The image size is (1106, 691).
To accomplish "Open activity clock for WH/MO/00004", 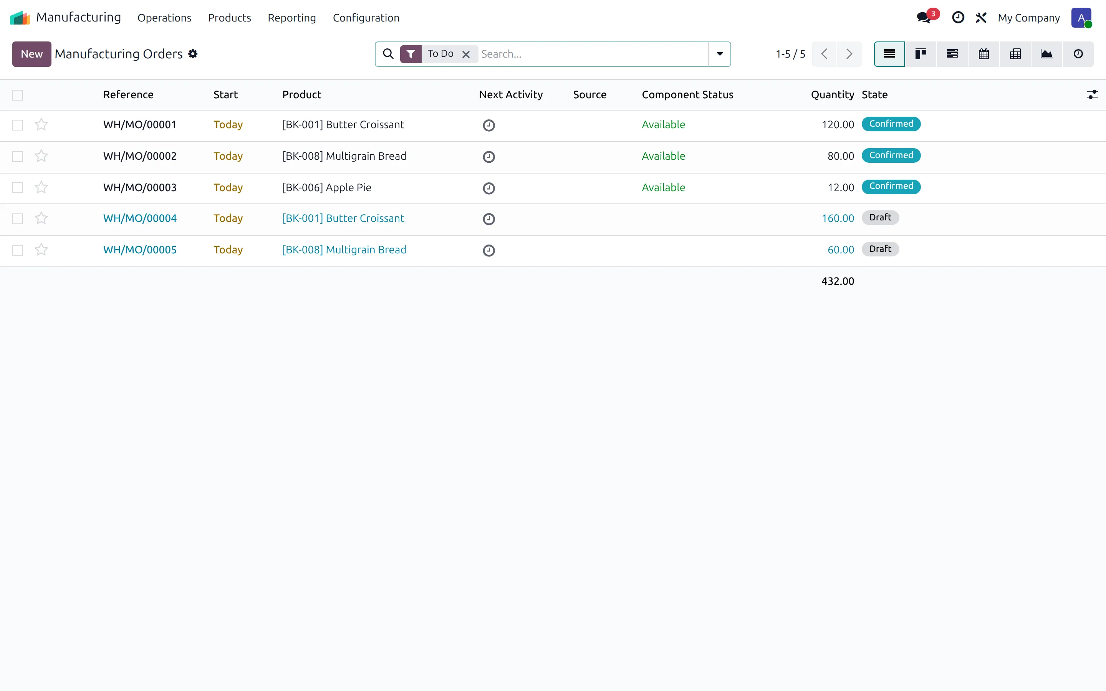I will point(488,219).
